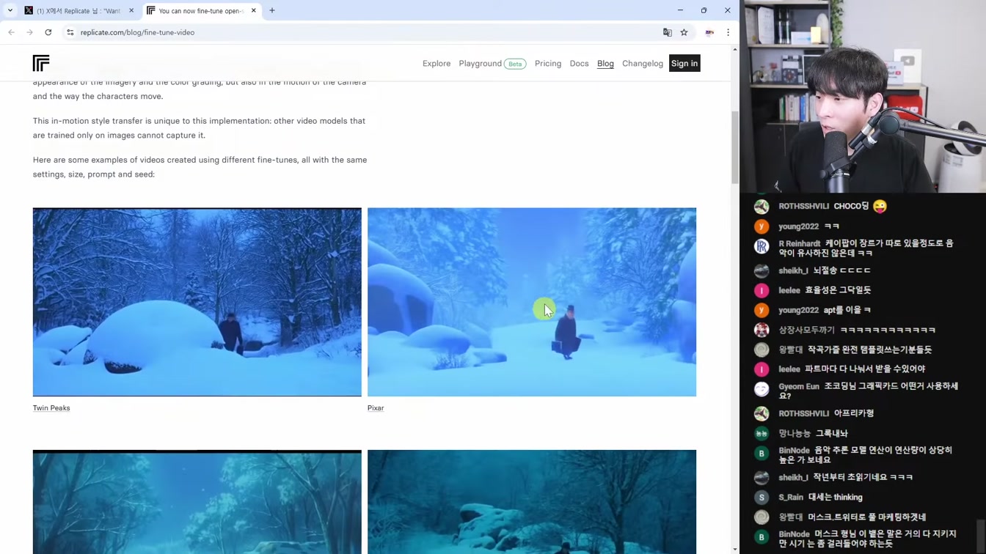
Task: Switch to the X Replicate tab
Action: click(78, 11)
